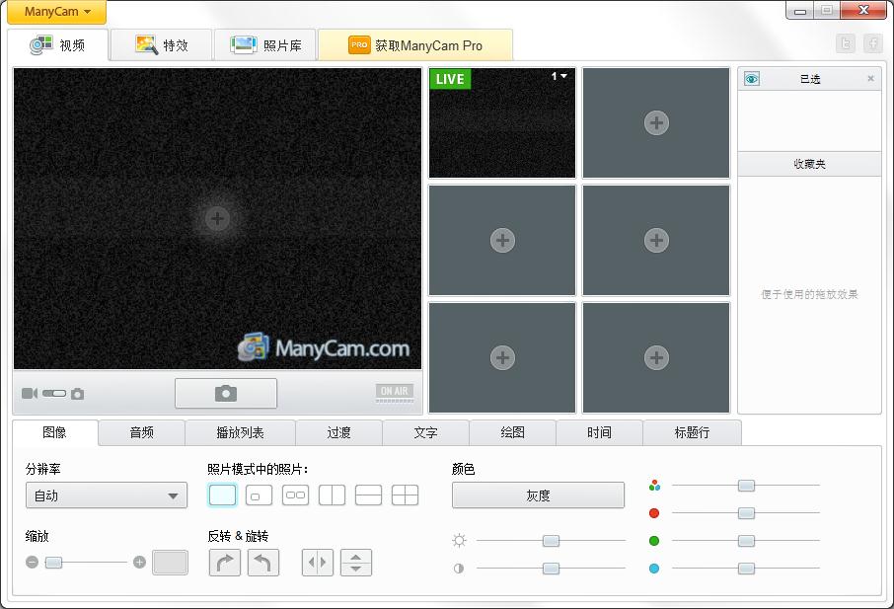Viewport: 894px width, 609px height.
Task: Add a source to the top-right empty video slot
Action: 656,122
